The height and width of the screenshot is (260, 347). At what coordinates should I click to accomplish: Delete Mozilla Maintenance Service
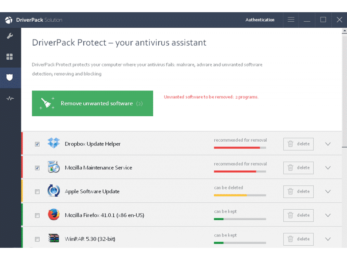[298, 168]
